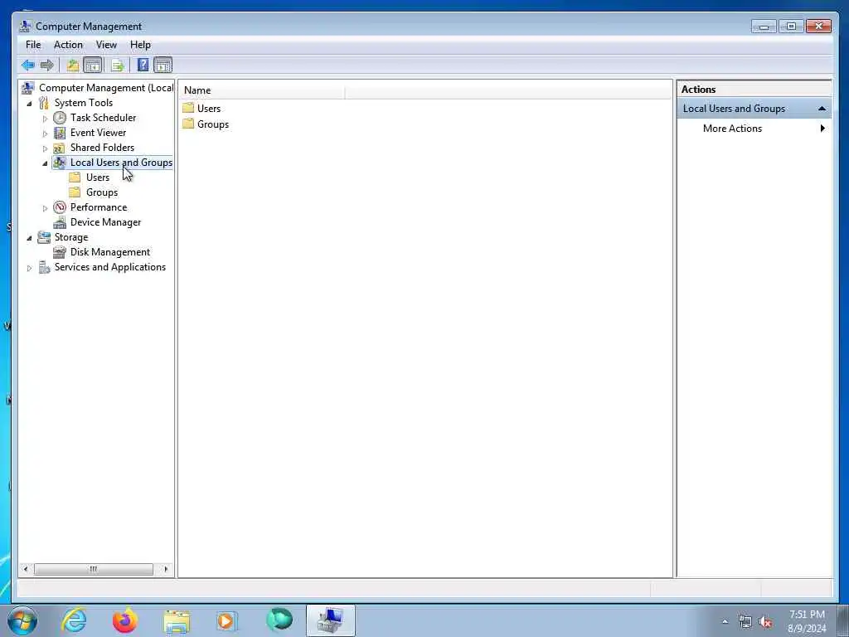Open the Help menu
This screenshot has width=849, height=637.
[140, 45]
